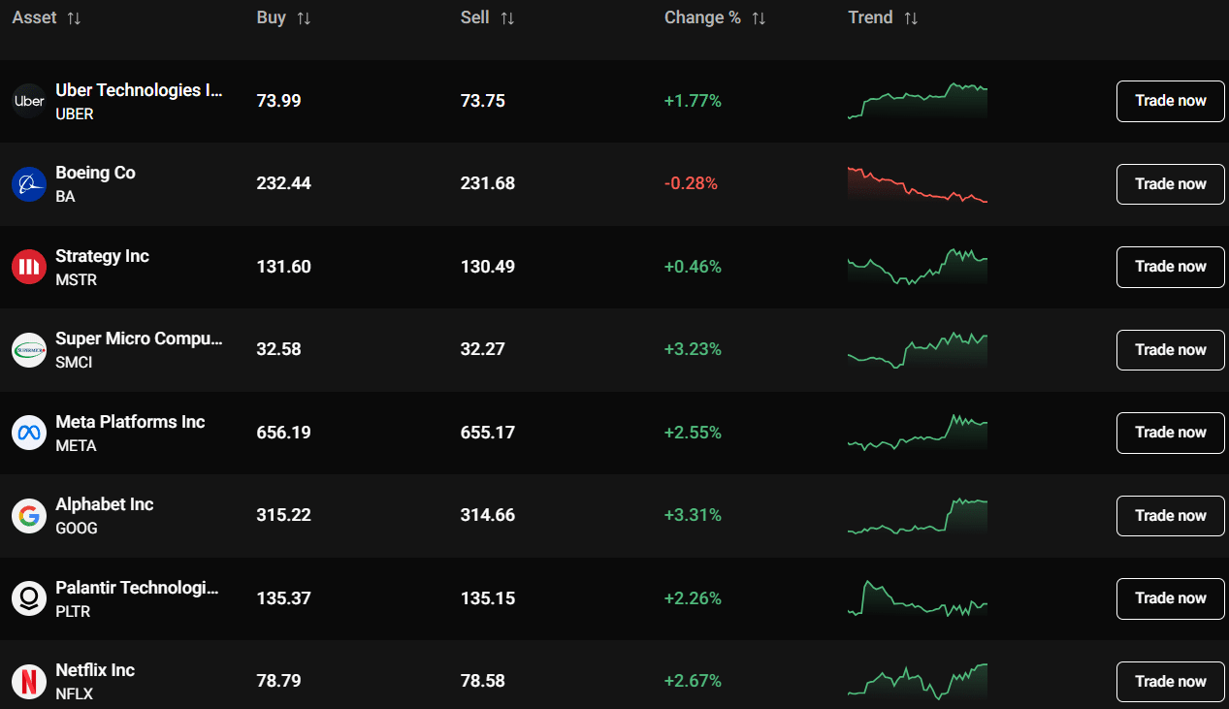Click Trade now for Netflix Inc
Image resolution: width=1229 pixels, height=709 pixels.
pyautogui.click(x=1170, y=681)
